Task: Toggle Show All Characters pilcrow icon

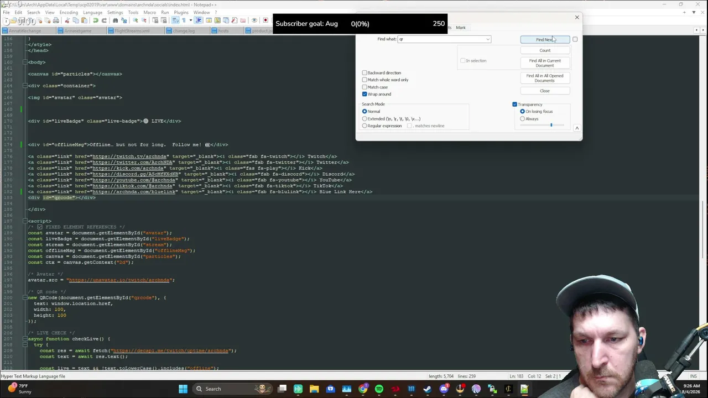Action: 183,20
